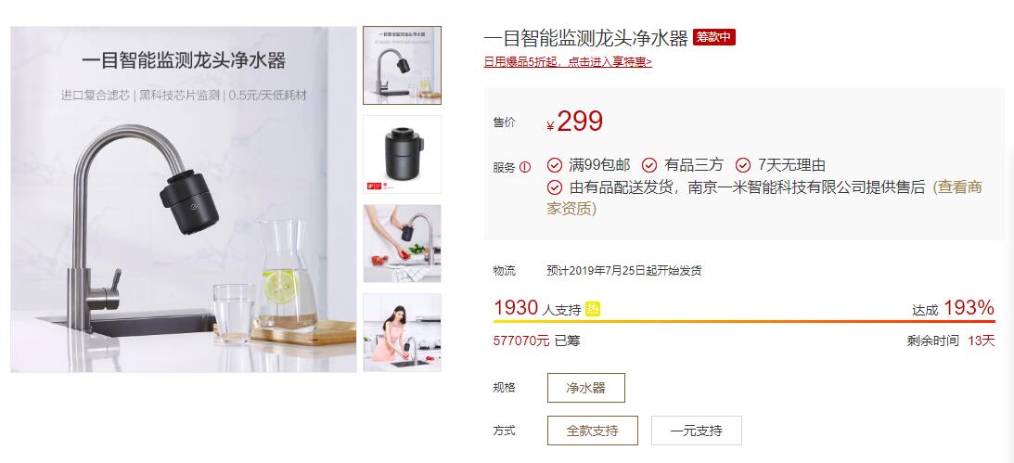Select the vegetable washing thumbnail
1014x463 pixels.
tap(403, 244)
